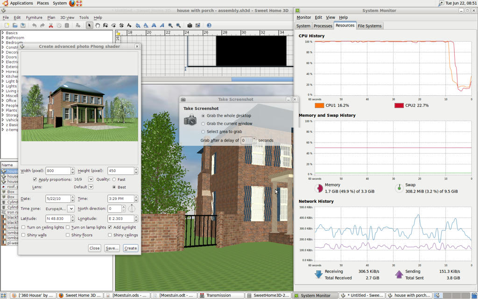Zoom in on the plan with the magnifier
The image size is (478, 299).
[170, 25]
